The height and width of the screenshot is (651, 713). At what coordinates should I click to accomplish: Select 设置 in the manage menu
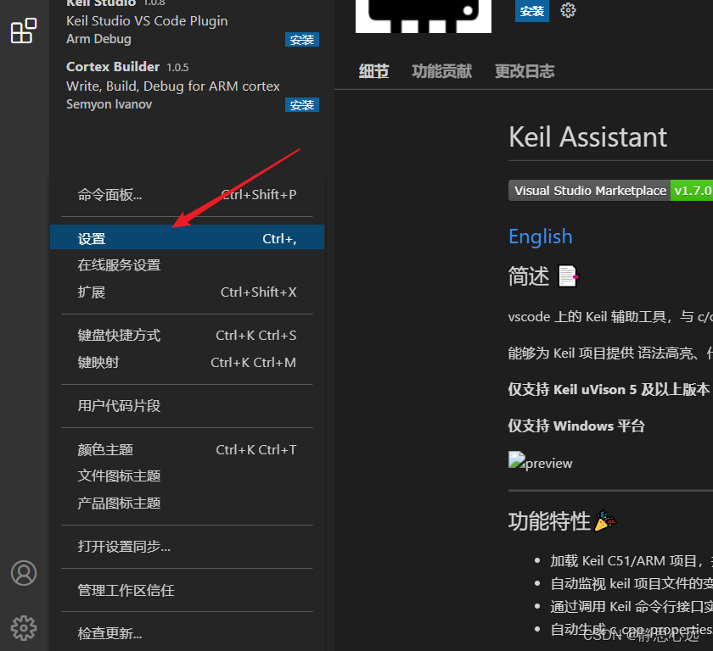(x=187, y=237)
